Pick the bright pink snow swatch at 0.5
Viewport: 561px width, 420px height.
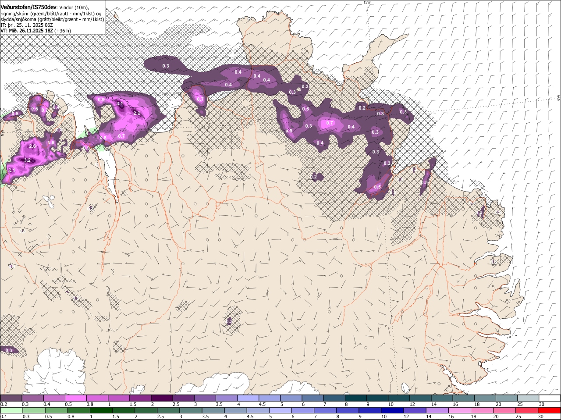pyautogui.click(x=75, y=398)
